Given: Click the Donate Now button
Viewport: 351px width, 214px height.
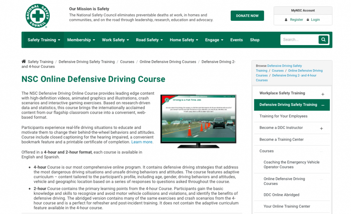Looking at the screenshot, I should click(x=247, y=16).
